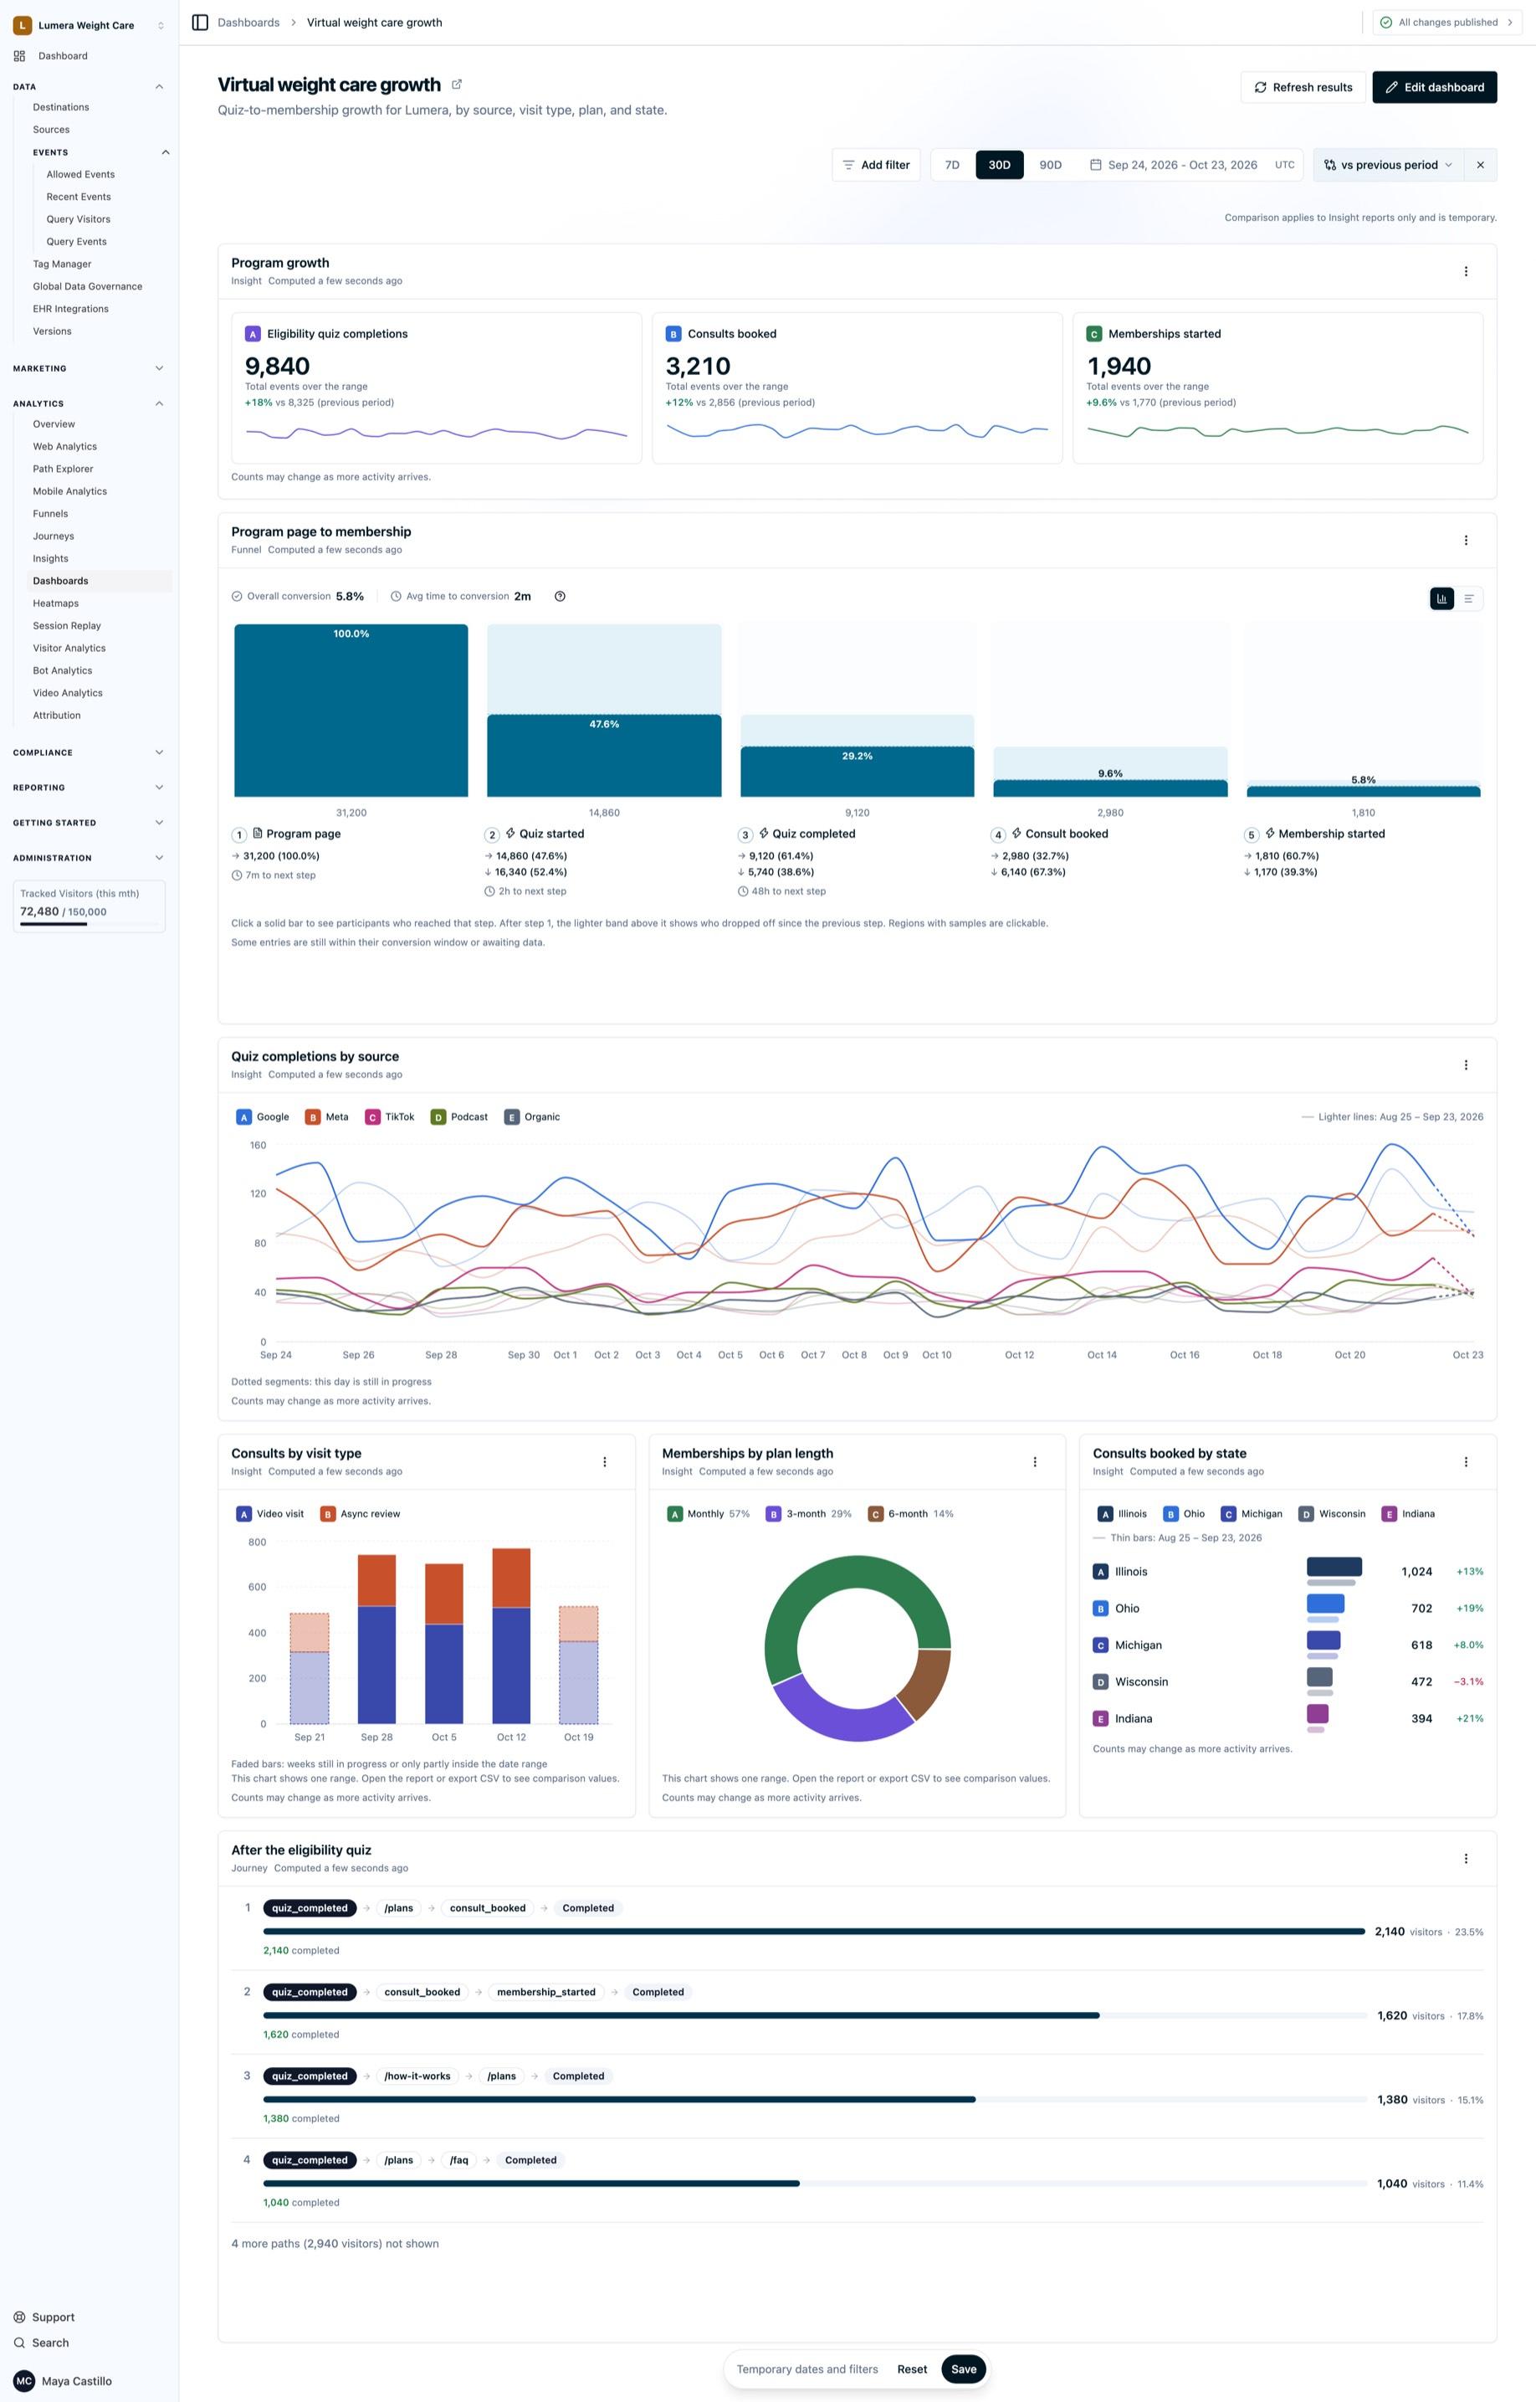The image size is (1536, 2402).
Task: Select the 90D date range
Action: (1050, 166)
